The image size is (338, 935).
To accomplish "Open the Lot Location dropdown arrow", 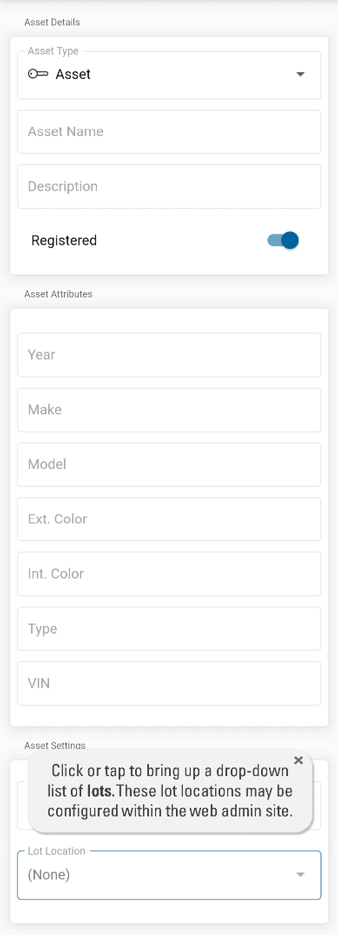I will tap(300, 875).
